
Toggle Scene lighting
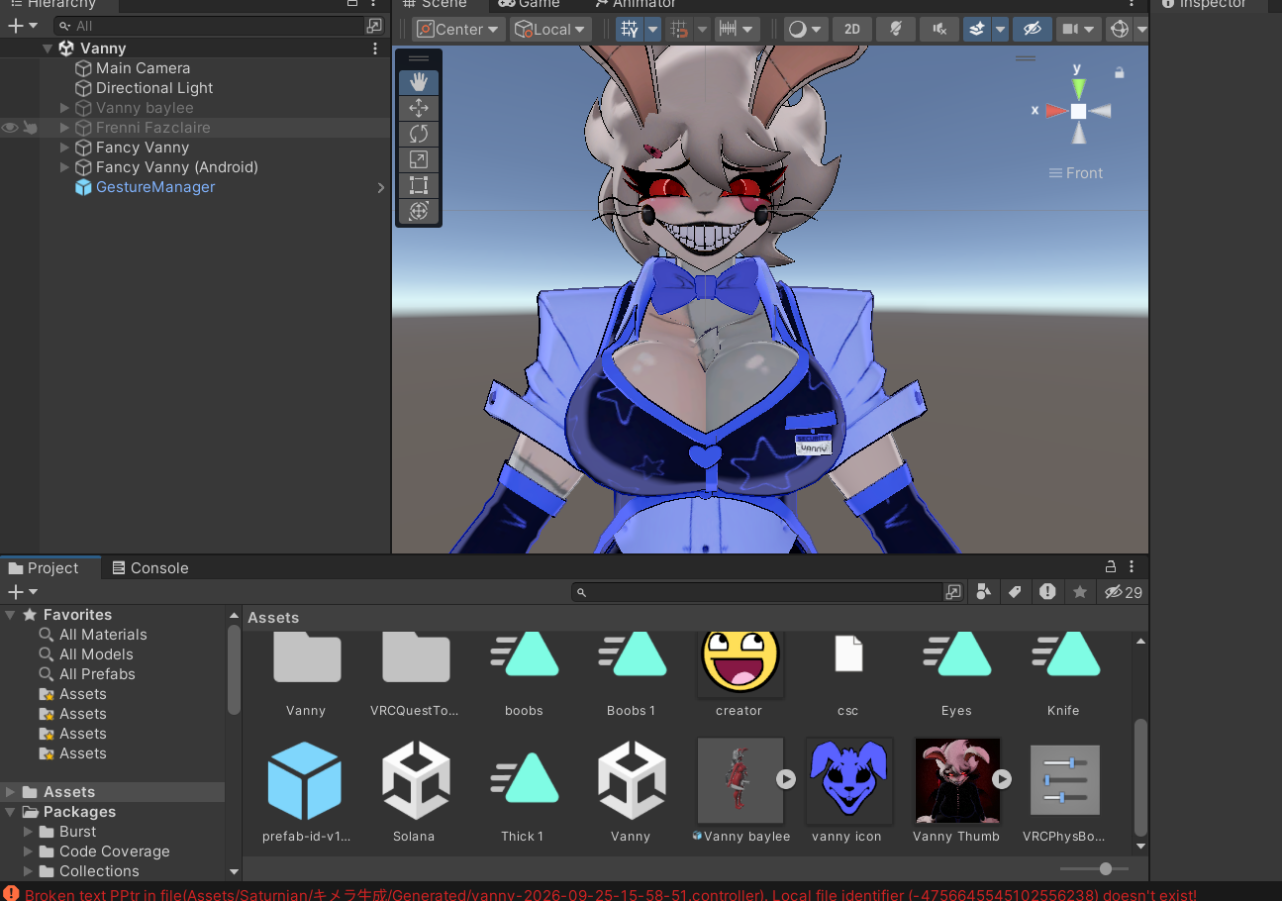click(x=896, y=30)
